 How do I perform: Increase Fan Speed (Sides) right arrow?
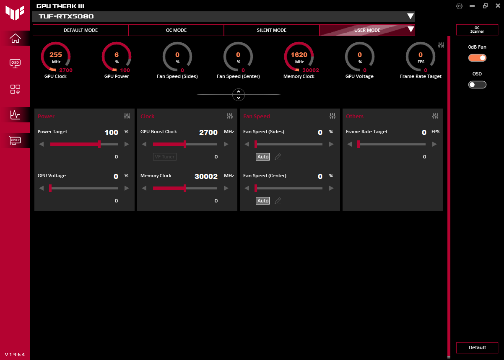(331, 144)
